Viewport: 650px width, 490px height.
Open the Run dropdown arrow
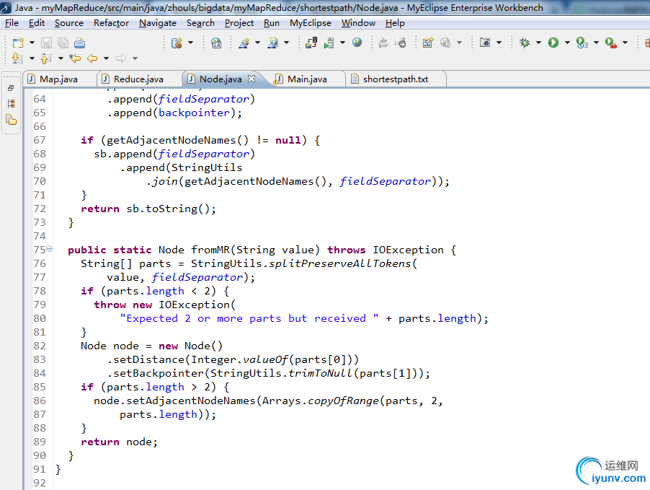tap(568, 43)
